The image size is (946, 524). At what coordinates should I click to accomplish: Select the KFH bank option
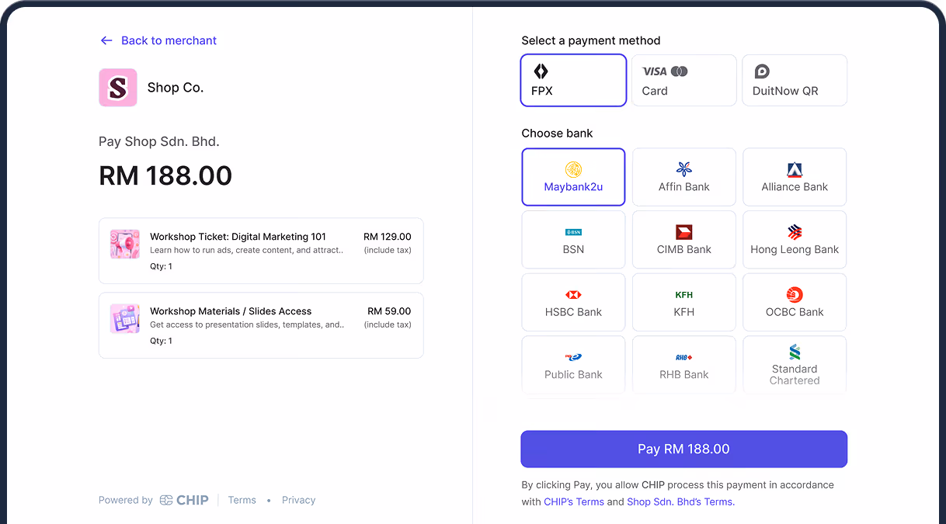684,302
